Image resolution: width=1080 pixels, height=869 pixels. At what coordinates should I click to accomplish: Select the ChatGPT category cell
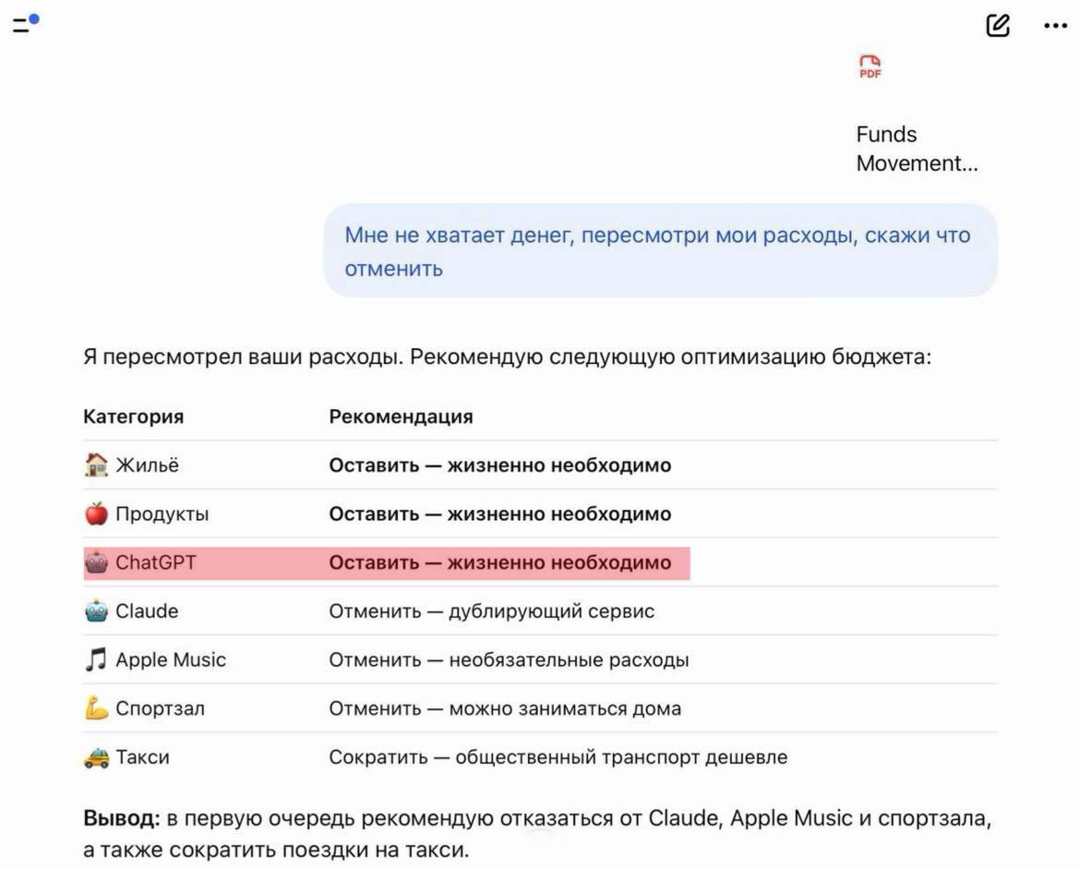click(x=156, y=563)
